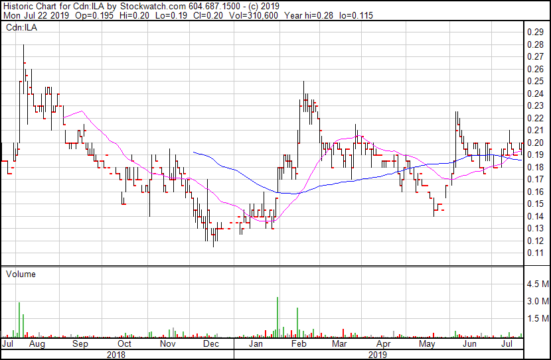Click the 2018 year label

coord(117,354)
